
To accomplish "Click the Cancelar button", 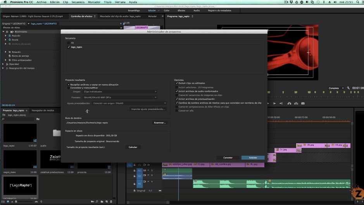I will [228, 158].
